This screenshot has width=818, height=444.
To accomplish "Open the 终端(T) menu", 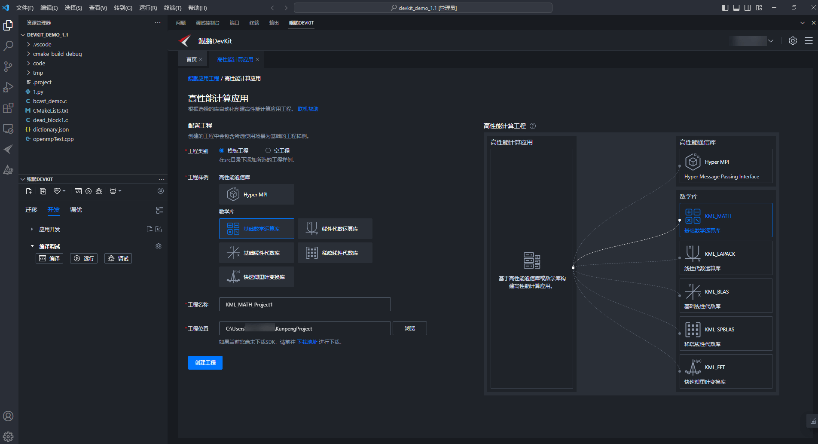I will [x=173, y=8].
